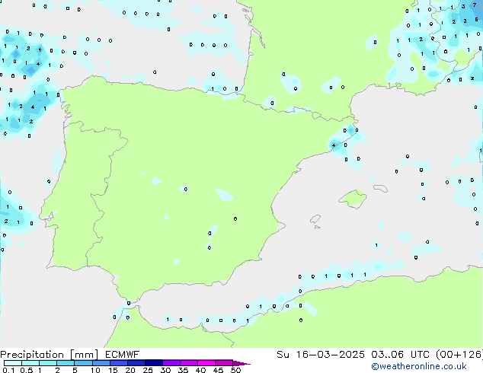Click the '35' legend scale label
Viewport: 483px width, 373px height.
pos(183,370)
